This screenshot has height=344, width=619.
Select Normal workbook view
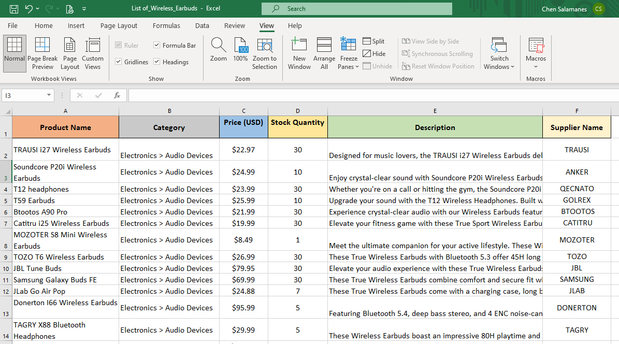[x=15, y=53]
